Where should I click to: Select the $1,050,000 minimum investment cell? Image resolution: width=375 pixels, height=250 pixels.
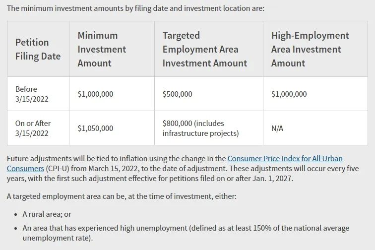[x=112, y=128]
